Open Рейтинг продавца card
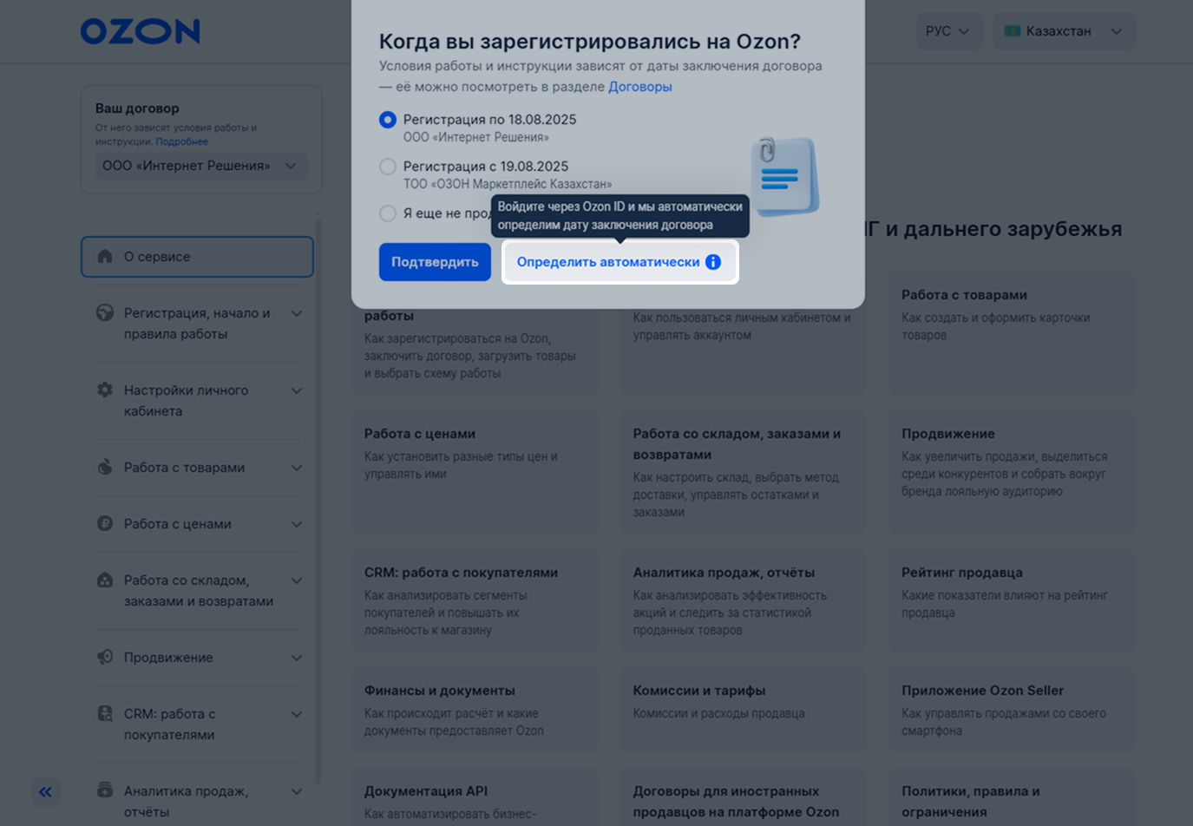The height and width of the screenshot is (826, 1193). tap(1011, 602)
